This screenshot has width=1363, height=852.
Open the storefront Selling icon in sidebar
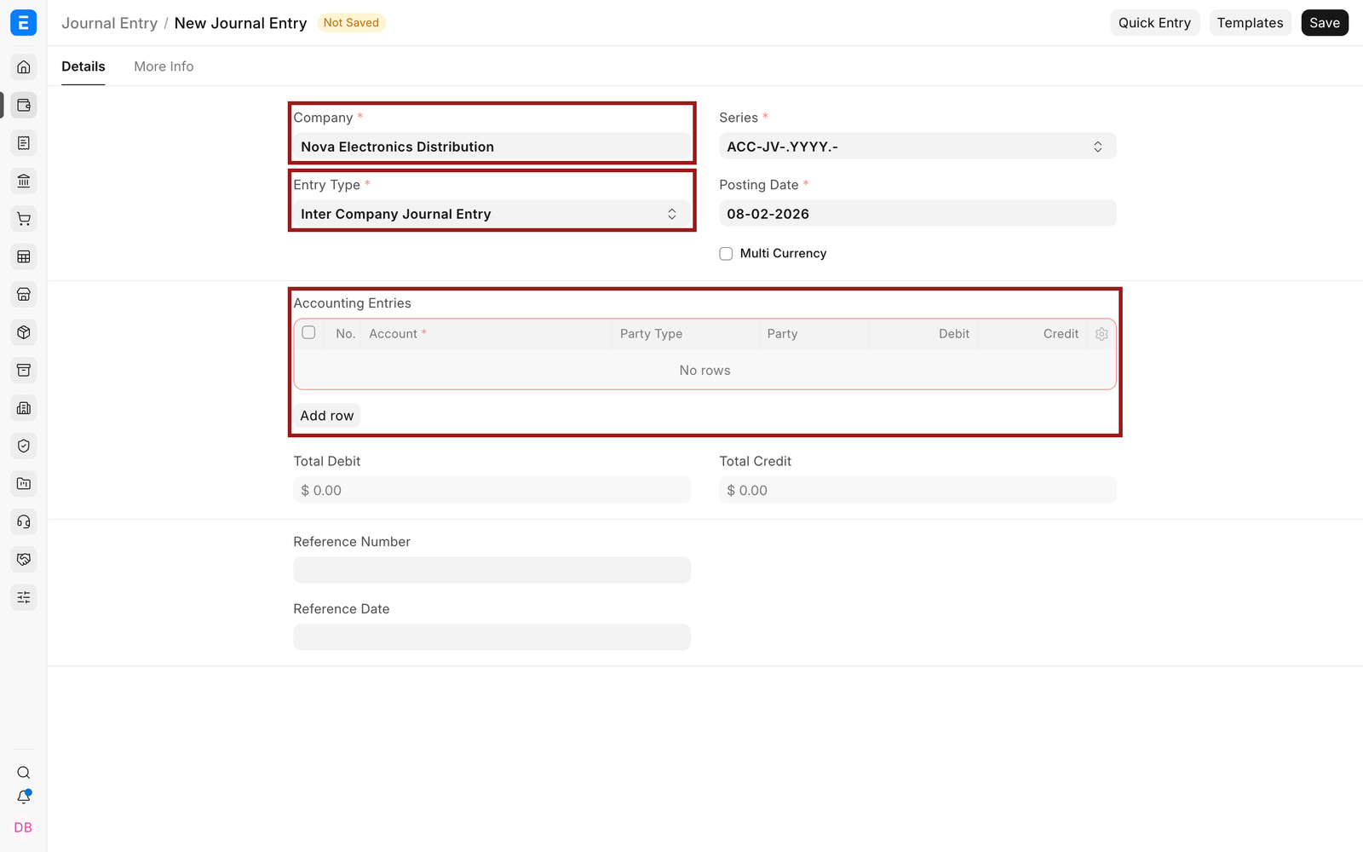(24, 295)
